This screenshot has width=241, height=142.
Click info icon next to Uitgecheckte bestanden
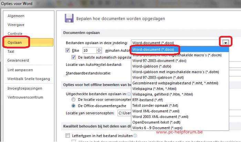129,94
